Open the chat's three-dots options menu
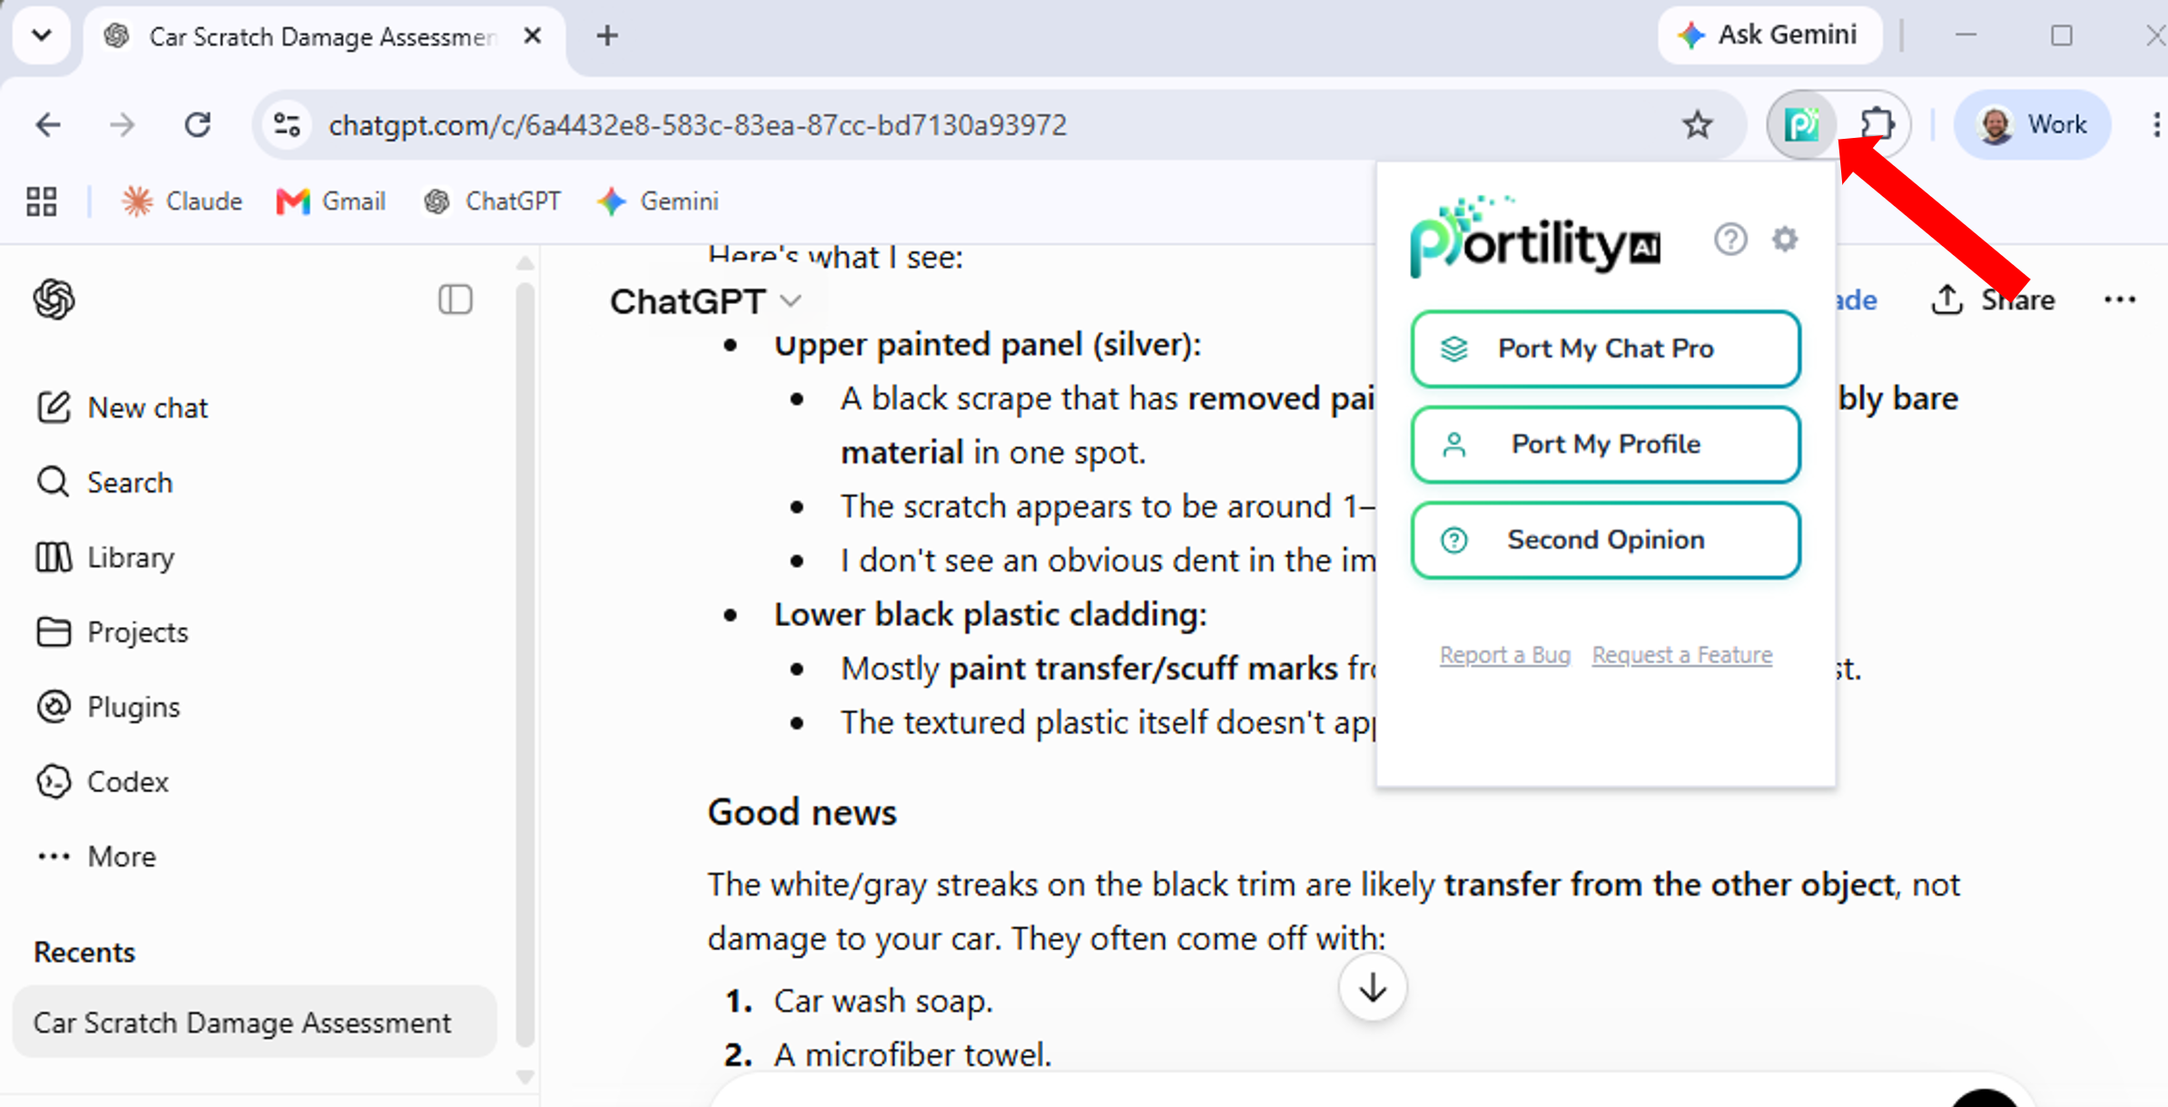Viewport: 2168px width, 1107px height. (2119, 299)
